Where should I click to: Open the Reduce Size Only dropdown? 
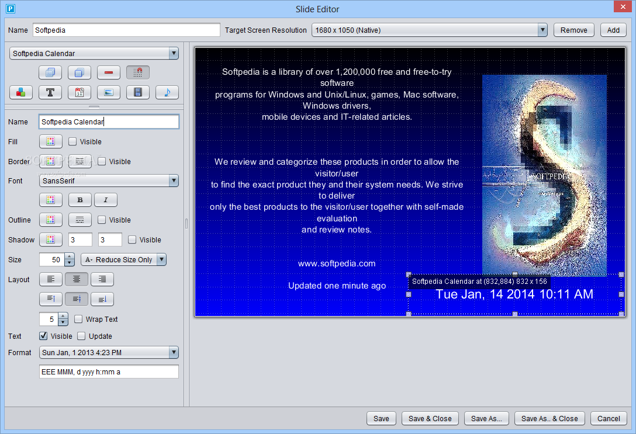(x=124, y=259)
